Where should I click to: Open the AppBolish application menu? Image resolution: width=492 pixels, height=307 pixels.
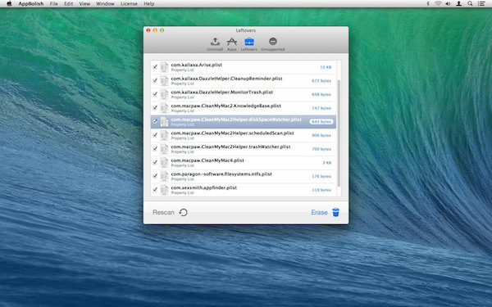[x=31, y=4]
